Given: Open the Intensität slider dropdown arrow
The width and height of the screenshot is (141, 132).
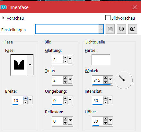Looking at the screenshot, I should tap(110, 100).
